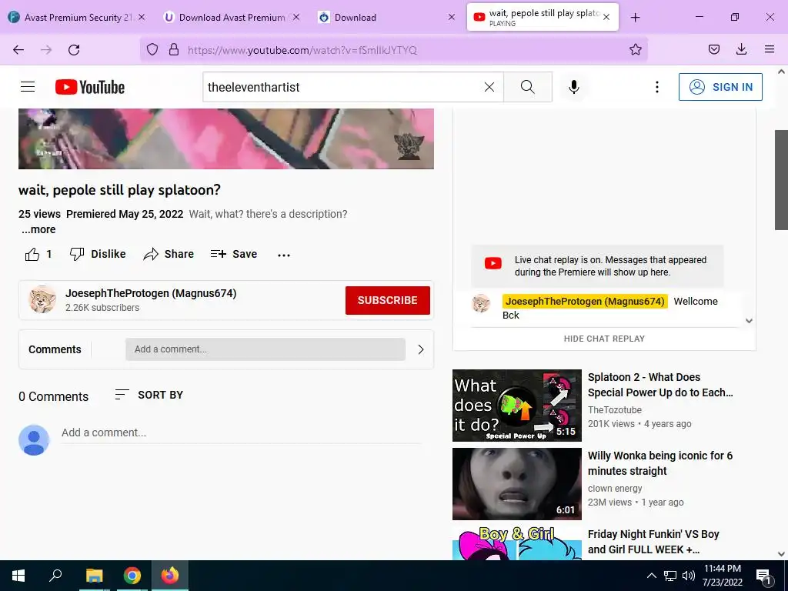Close the Avast Premium Security tab

click(x=142, y=17)
